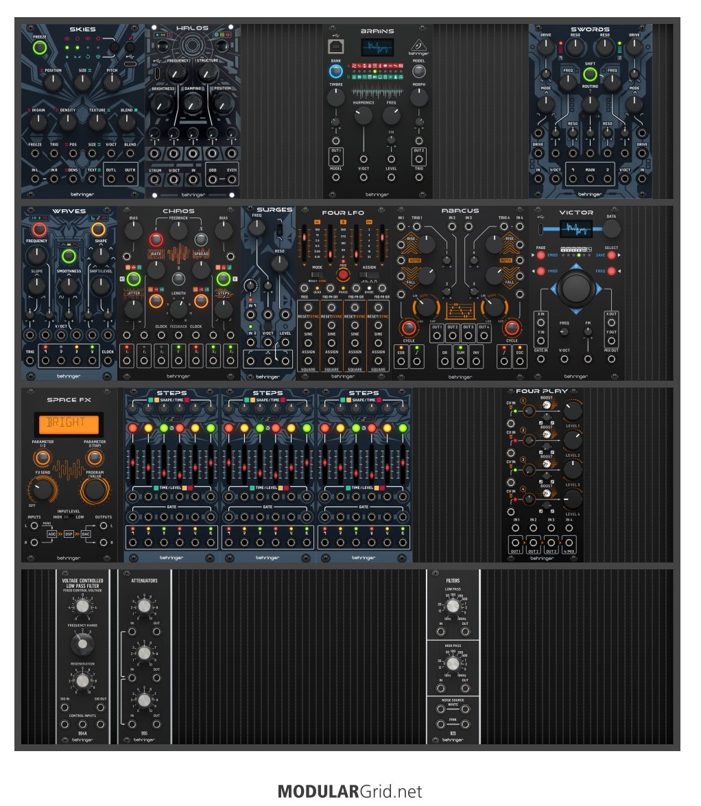Click the GATE IN jack on Victor
Screen dimensions: 701x806
coord(540,359)
